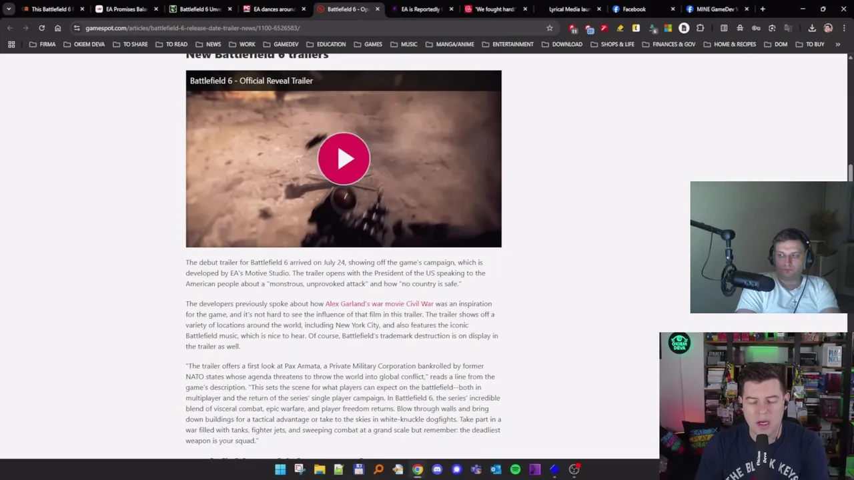Reload the current page

click(41, 28)
